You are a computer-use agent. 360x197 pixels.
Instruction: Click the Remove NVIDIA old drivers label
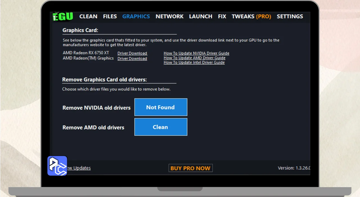tap(96, 108)
